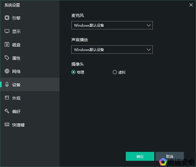Click the microphone icon for device settings
196x167 pixels.
[7, 85]
